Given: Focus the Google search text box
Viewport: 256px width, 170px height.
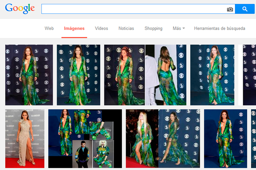Looking at the screenshot, I should 134,9.
